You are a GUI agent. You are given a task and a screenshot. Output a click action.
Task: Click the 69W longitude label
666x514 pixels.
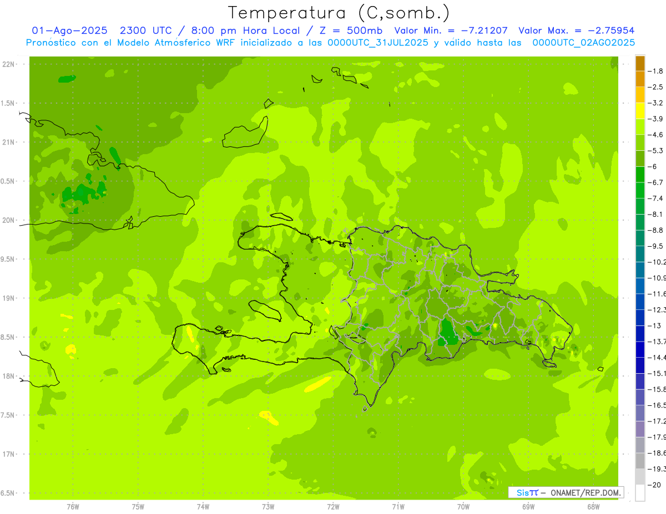[x=528, y=506]
